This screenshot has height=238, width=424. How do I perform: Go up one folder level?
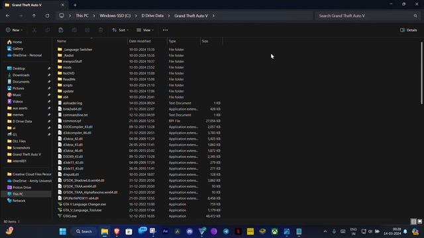tap(34, 16)
